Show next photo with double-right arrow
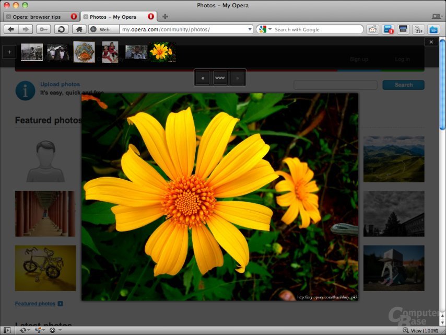This screenshot has width=446, height=335. 237,78
